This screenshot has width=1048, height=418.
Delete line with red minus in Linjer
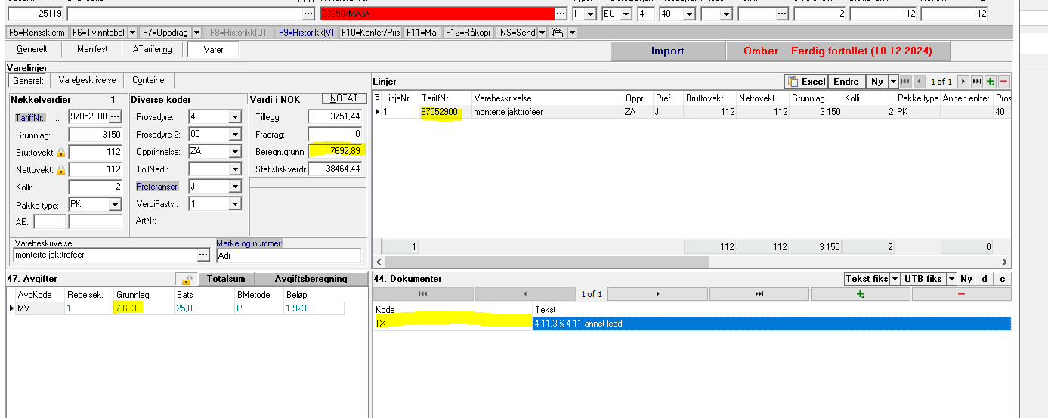(1003, 82)
